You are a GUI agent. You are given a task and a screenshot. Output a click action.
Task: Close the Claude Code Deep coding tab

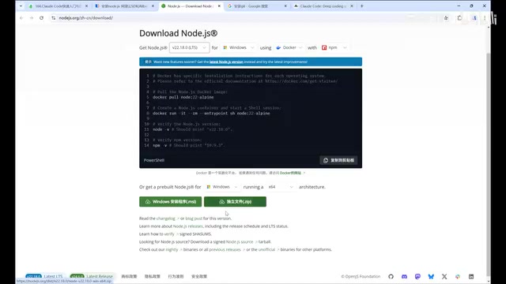[x=352, y=6]
